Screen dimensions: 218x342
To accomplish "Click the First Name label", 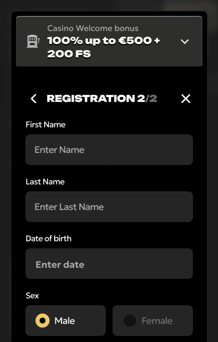I will 45,125.
